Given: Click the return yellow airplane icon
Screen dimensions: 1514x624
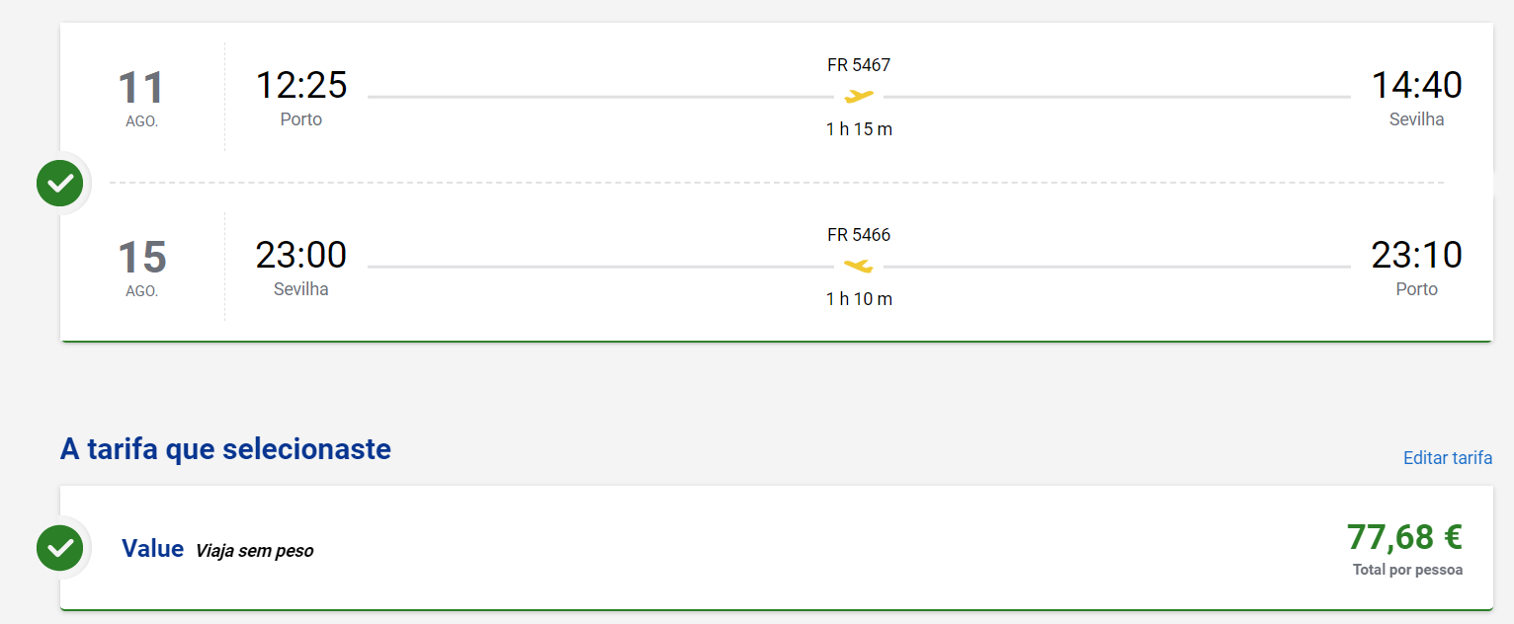Looking at the screenshot, I should tap(859, 267).
